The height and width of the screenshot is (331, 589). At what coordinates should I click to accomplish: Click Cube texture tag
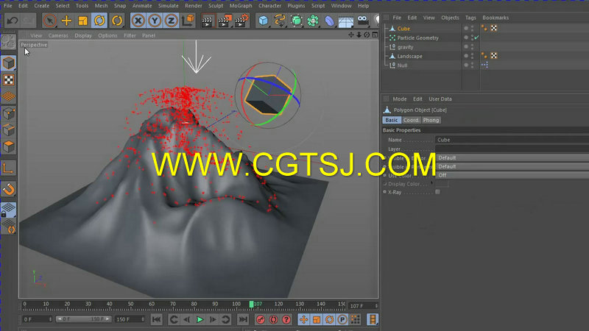point(493,28)
